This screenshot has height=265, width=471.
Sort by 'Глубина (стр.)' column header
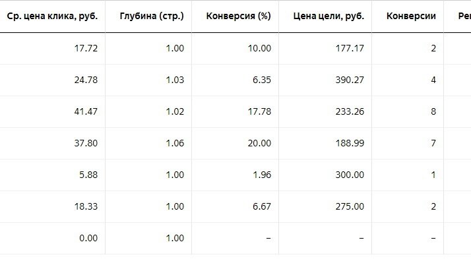[152, 16]
